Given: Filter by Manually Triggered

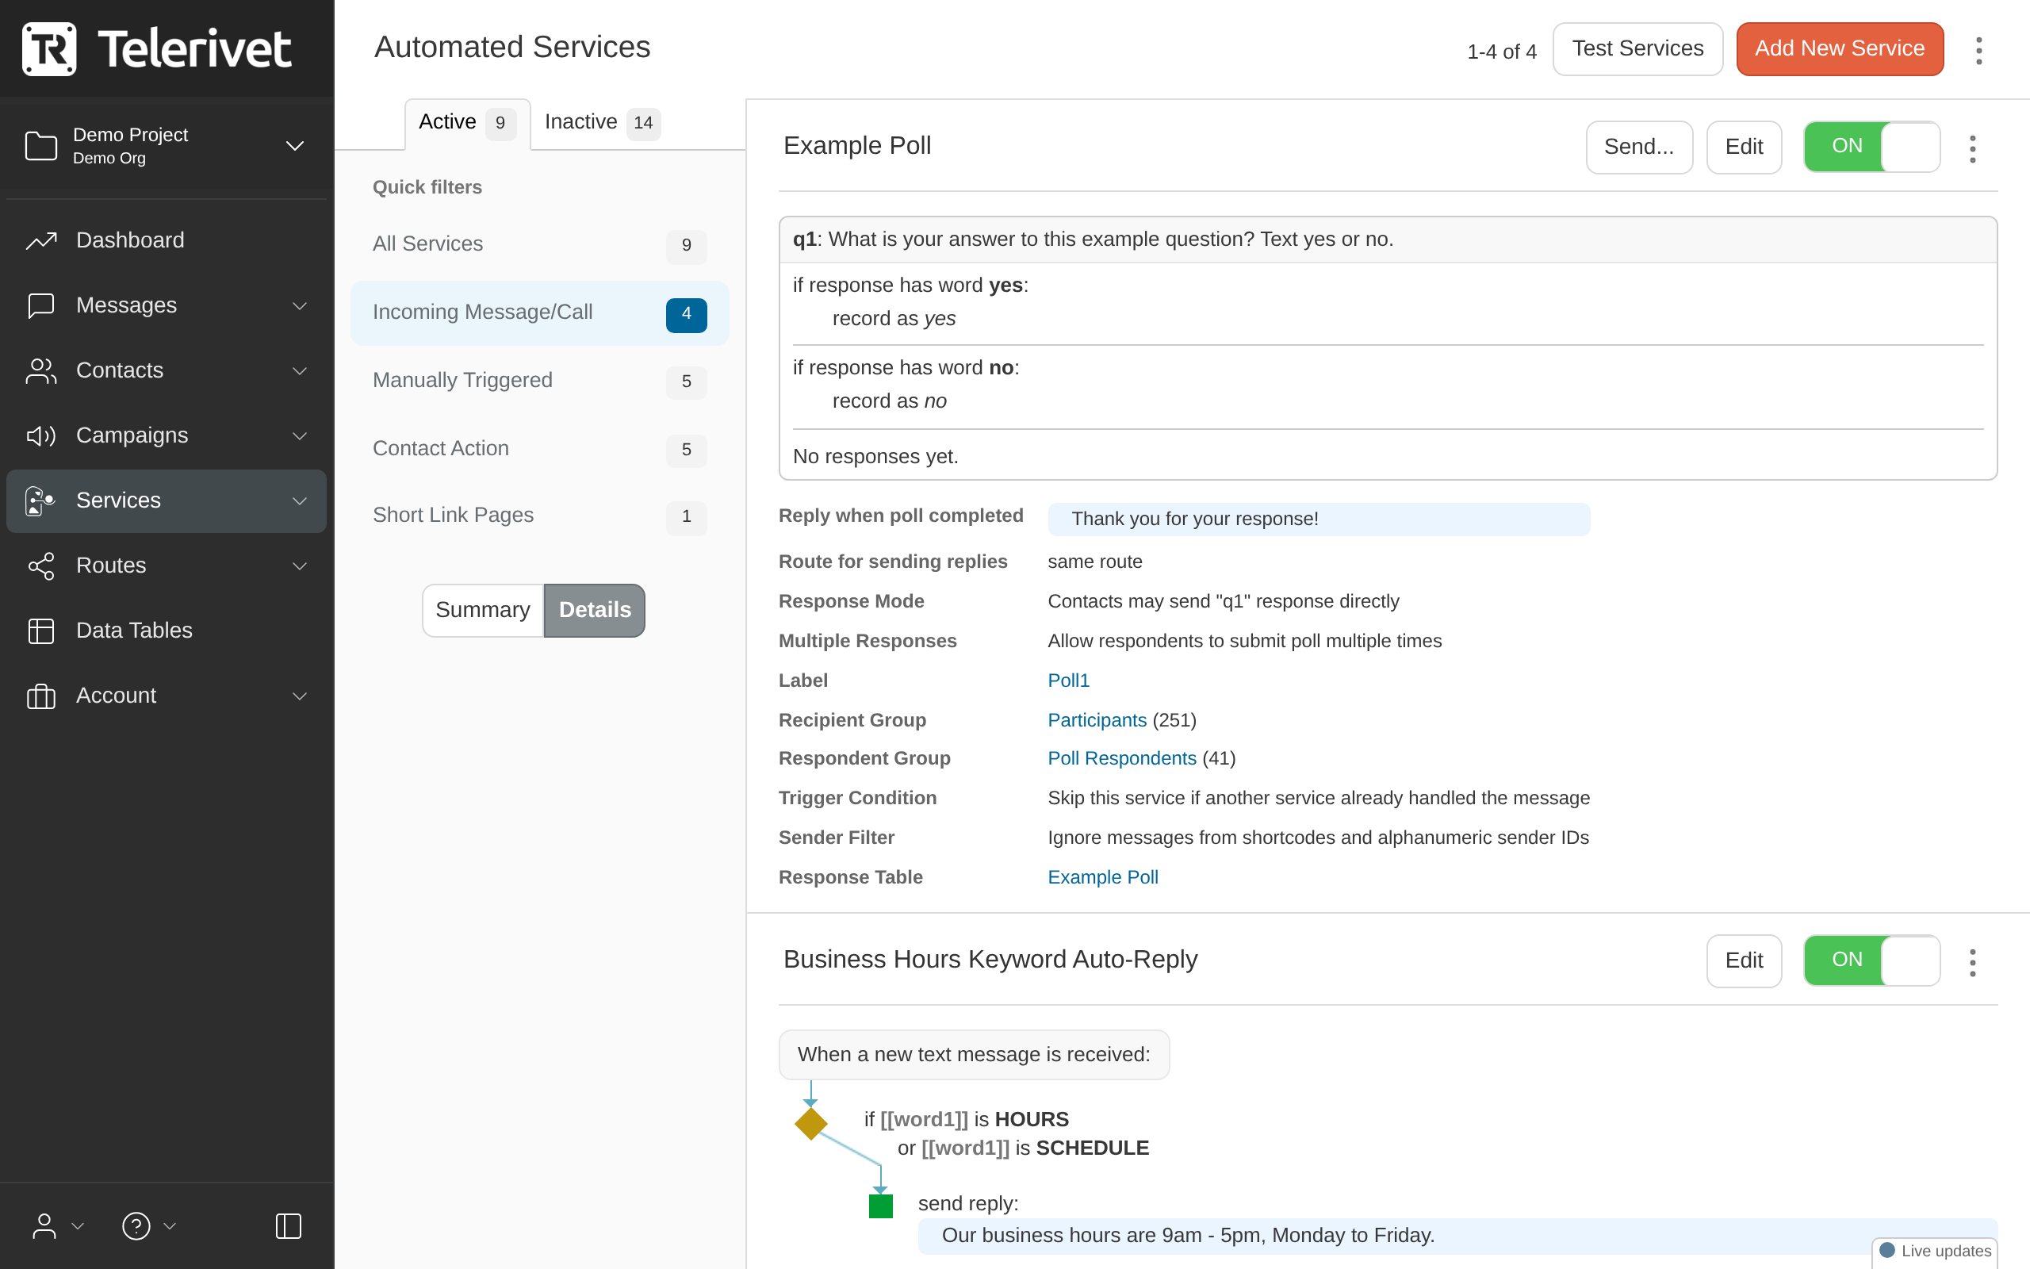Looking at the screenshot, I should point(539,381).
